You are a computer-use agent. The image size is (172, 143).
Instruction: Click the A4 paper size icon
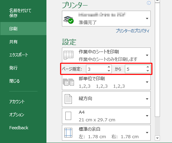pos(68,116)
